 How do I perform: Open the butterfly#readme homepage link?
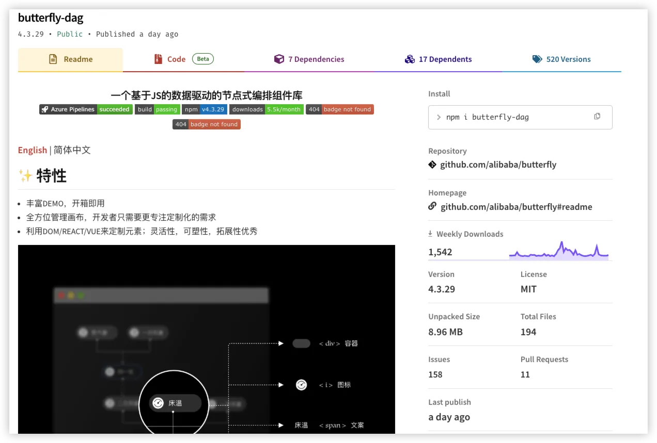(x=516, y=207)
